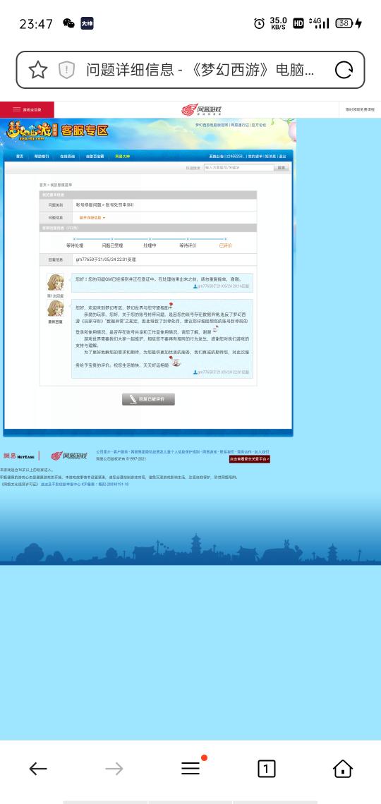Select the 网易大神 navigation tab
The width and height of the screenshot is (381, 804).
tap(122, 156)
